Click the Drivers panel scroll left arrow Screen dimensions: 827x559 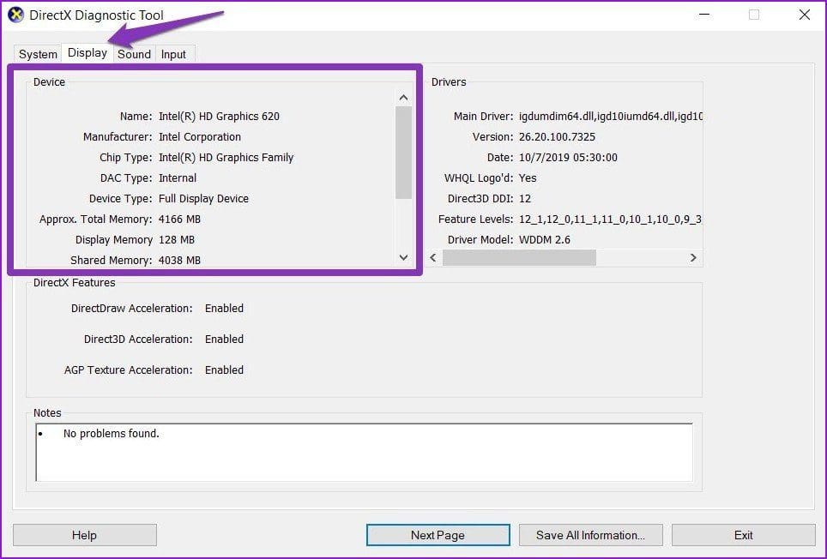pyautogui.click(x=433, y=257)
